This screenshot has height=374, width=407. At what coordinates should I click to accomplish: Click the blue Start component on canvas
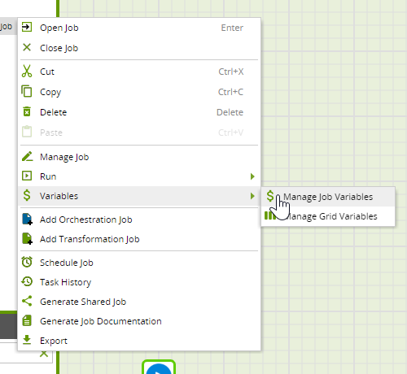click(159, 367)
